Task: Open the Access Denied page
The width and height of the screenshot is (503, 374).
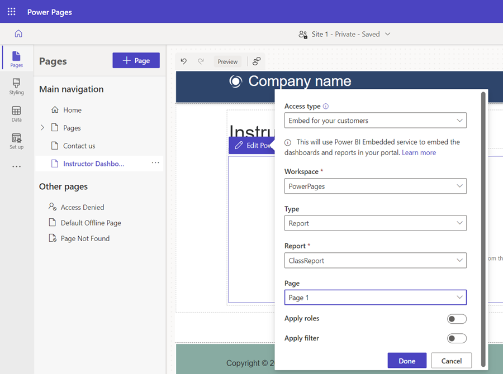Action: coord(83,207)
